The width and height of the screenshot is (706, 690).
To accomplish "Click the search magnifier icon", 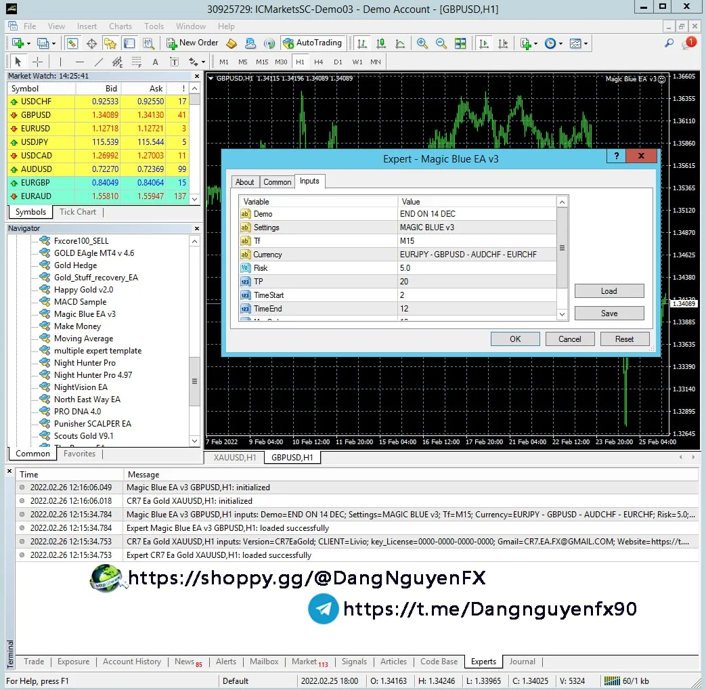I will coord(669,43).
